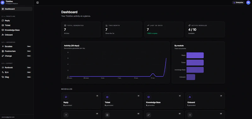Click the Postmortem document icon in sidebar
Image resolution: width=252 pixels, height=119 pixels.
point(3,51)
